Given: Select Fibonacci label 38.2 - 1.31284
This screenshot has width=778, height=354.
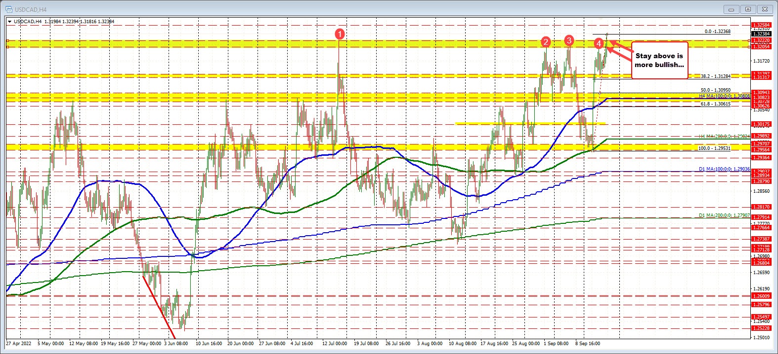Looking at the screenshot, I should point(716,76).
